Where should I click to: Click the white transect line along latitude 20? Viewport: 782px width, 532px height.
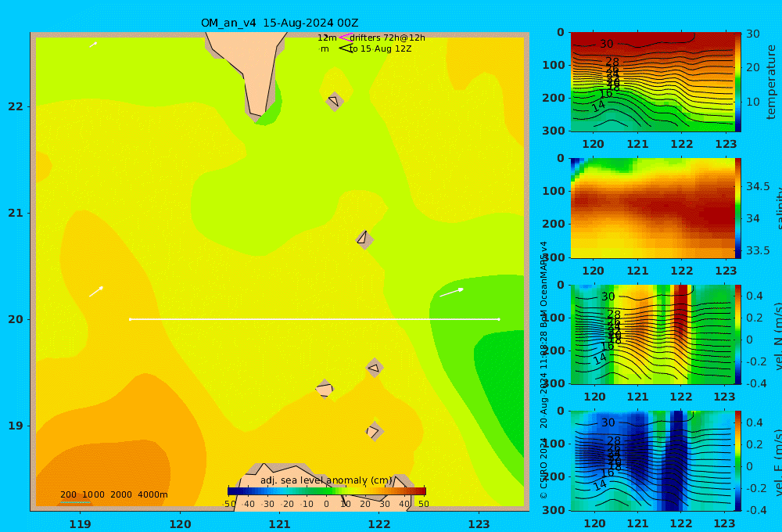coord(314,319)
